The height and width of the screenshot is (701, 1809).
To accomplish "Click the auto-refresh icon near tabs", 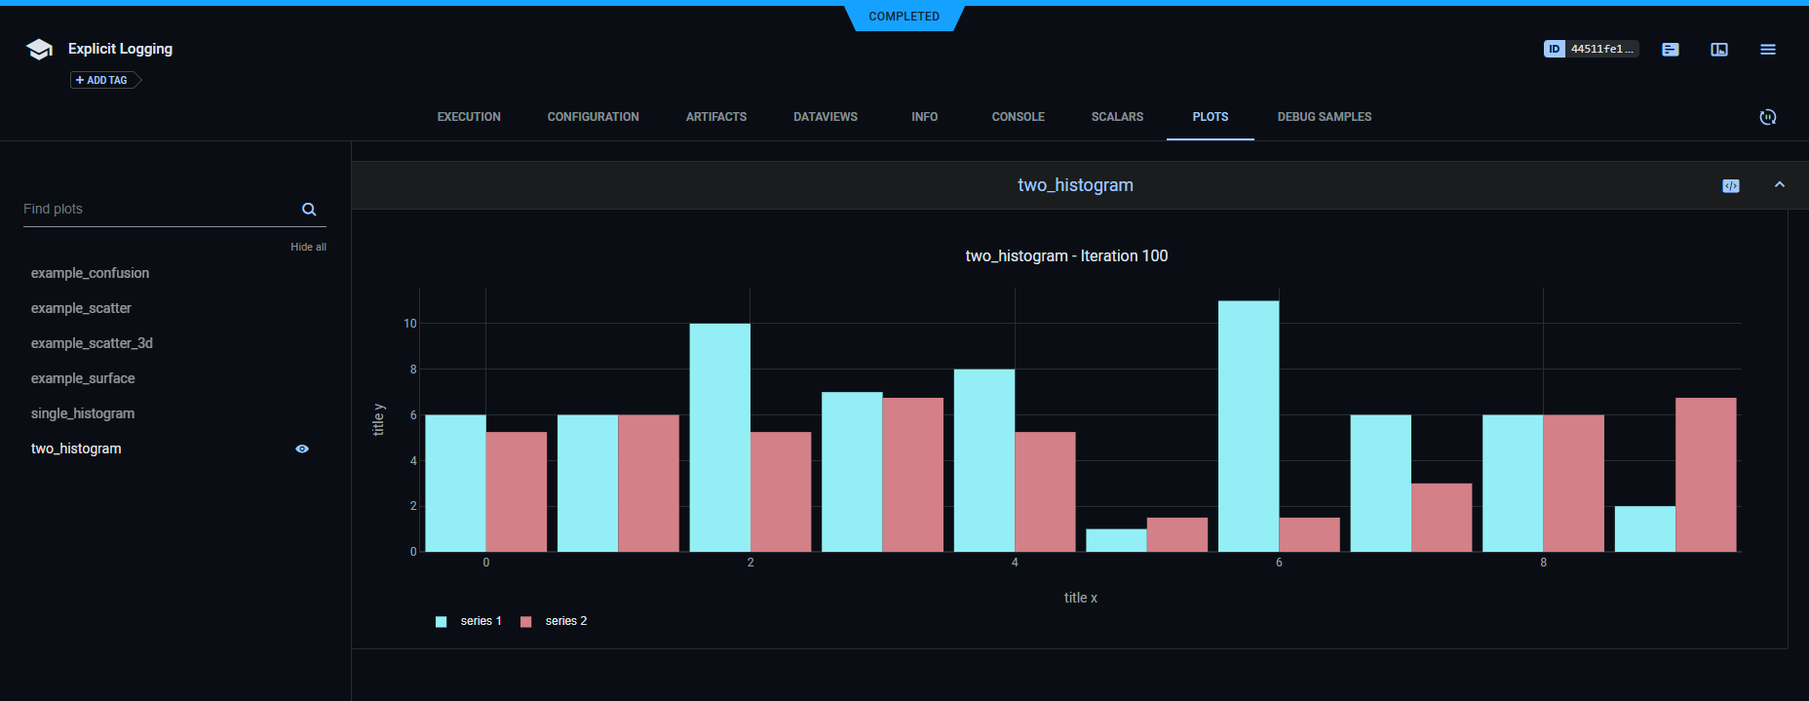I will 1767,117.
